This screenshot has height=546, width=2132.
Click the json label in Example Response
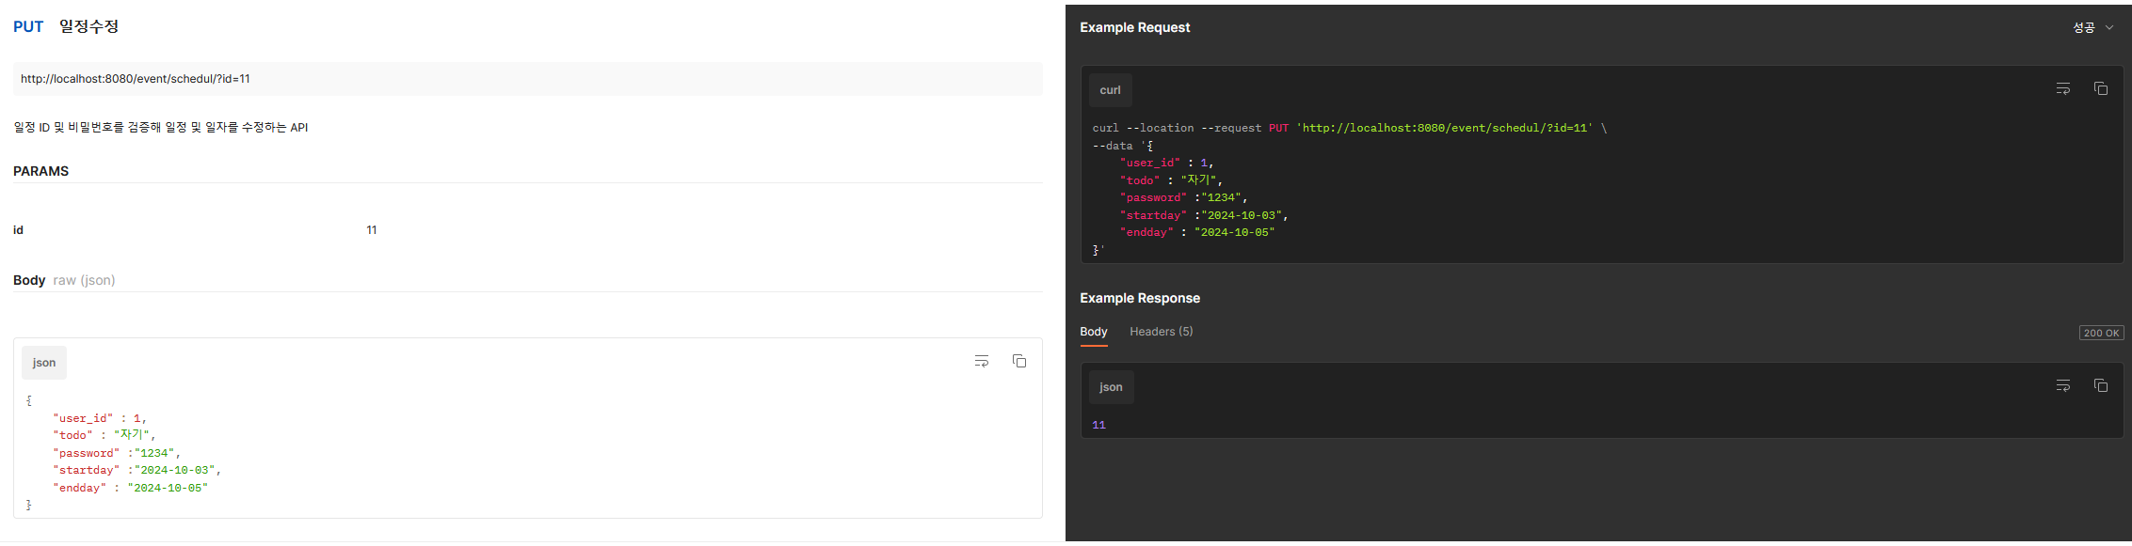pyautogui.click(x=1111, y=387)
